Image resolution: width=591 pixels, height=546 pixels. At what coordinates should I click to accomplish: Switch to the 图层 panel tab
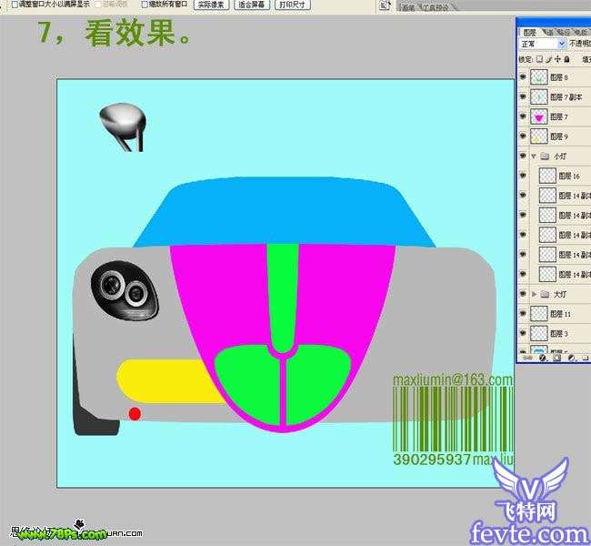pos(530,30)
